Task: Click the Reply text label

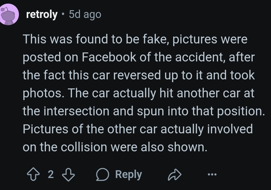Action: point(128,174)
